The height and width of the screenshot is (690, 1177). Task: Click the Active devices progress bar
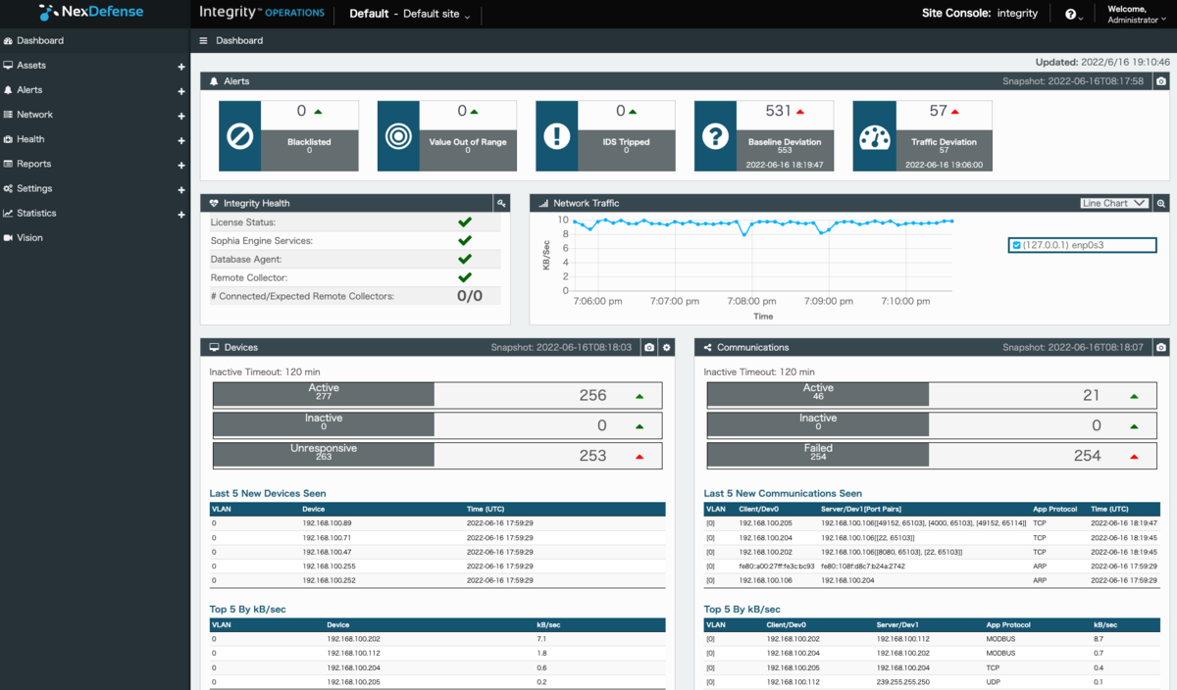click(324, 395)
